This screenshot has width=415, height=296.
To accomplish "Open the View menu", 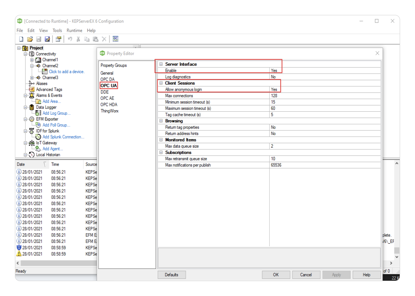I will click(43, 31).
